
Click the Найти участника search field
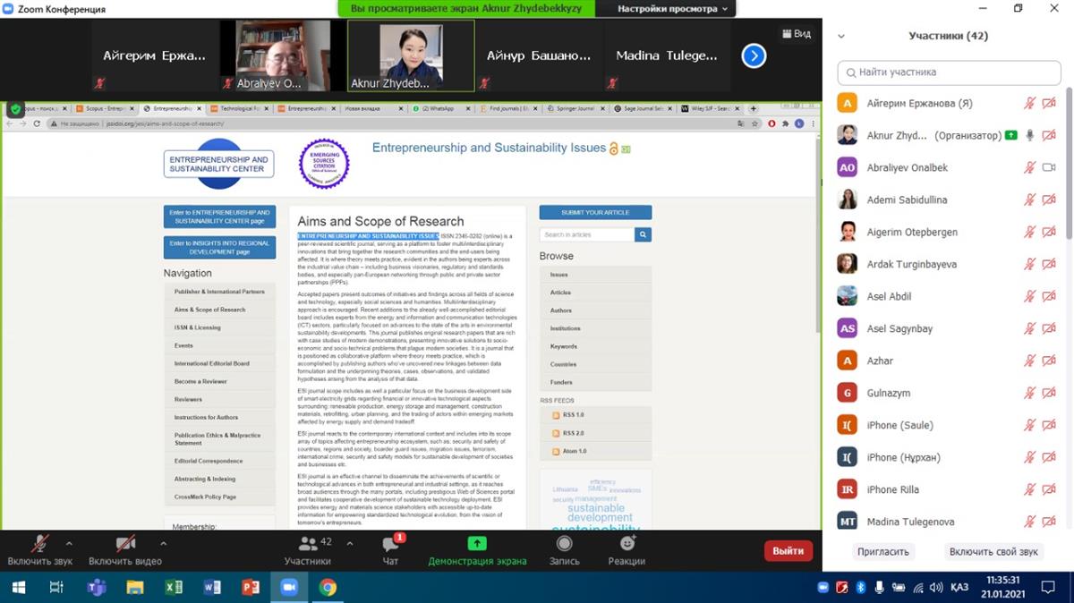click(x=949, y=72)
